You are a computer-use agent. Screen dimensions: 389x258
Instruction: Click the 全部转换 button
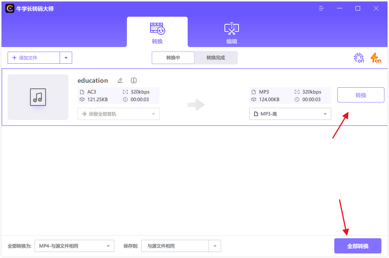coord(358,246)
